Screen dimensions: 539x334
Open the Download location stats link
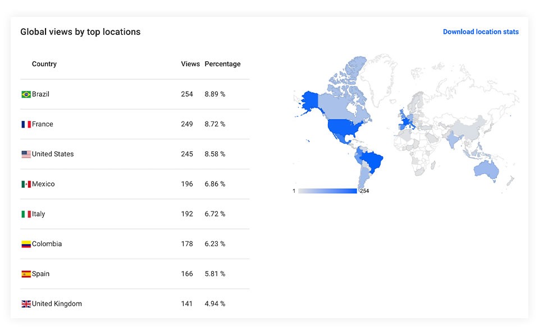(481, 31)
